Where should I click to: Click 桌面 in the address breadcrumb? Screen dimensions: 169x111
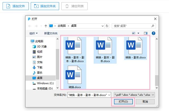[x=74, y=26]
